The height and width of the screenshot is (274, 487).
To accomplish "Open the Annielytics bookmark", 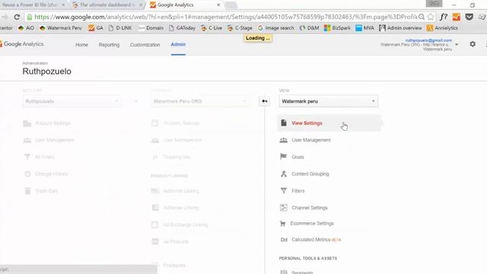I will pos(442,28).
